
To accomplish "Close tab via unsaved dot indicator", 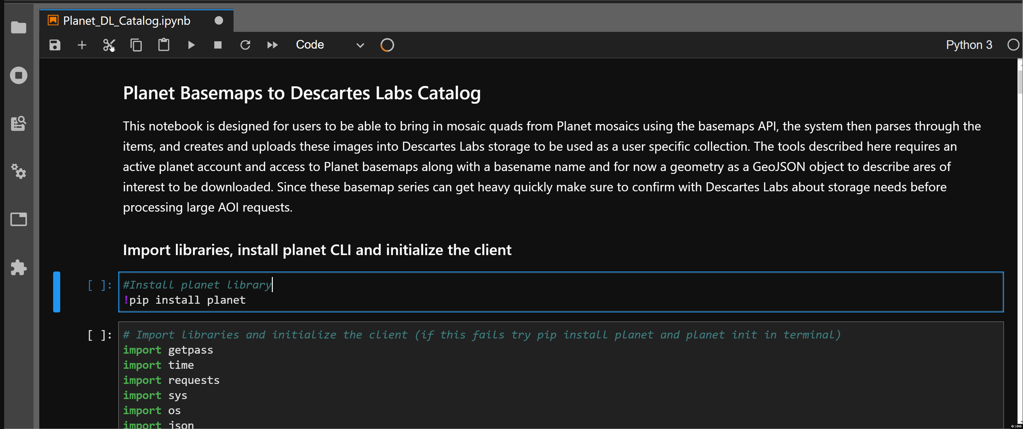I will pyautogui.click(x=219, y=20).
